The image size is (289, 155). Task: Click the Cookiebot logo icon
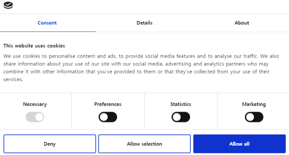coord(8,5)
